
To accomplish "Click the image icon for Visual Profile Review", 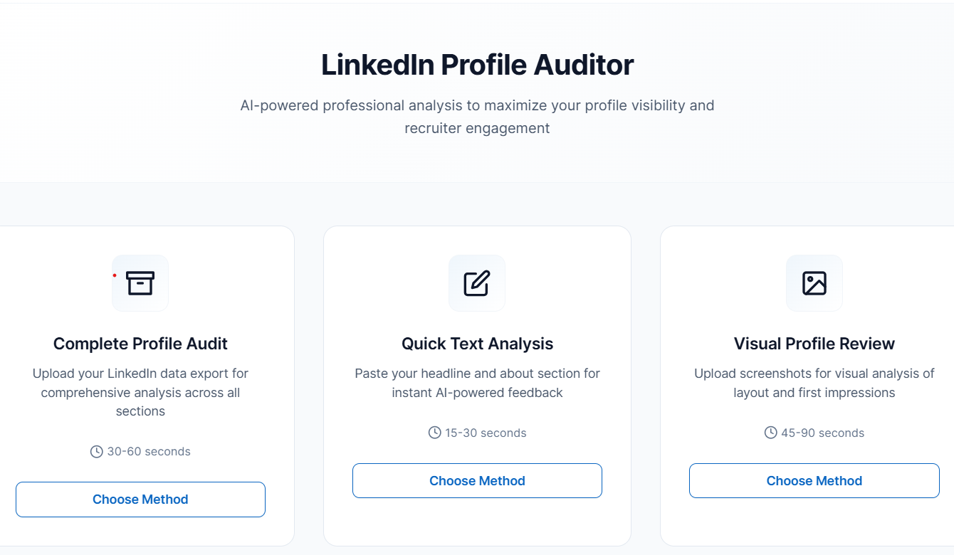I will click(x=814, y=283).
